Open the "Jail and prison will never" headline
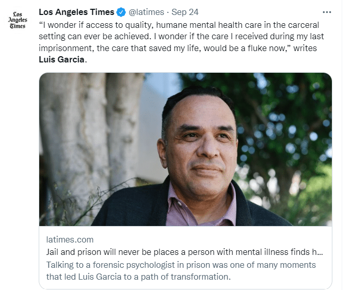 [181, 253]
